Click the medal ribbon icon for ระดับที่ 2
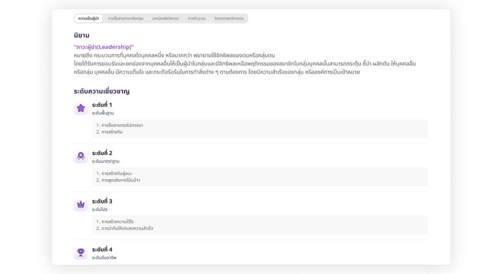The height and width of the screenshot is (274, 487). pos(81,156)
